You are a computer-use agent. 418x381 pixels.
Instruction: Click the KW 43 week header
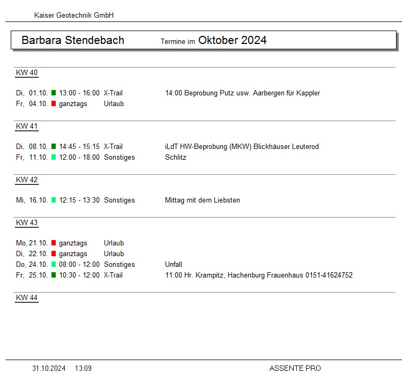coord(27,223)
